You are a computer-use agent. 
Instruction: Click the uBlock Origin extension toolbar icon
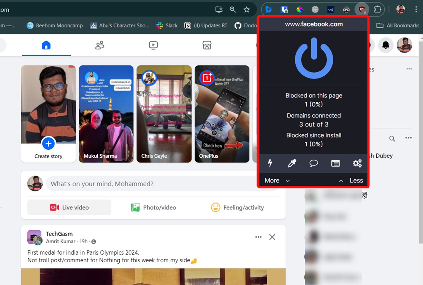[361, 9]
